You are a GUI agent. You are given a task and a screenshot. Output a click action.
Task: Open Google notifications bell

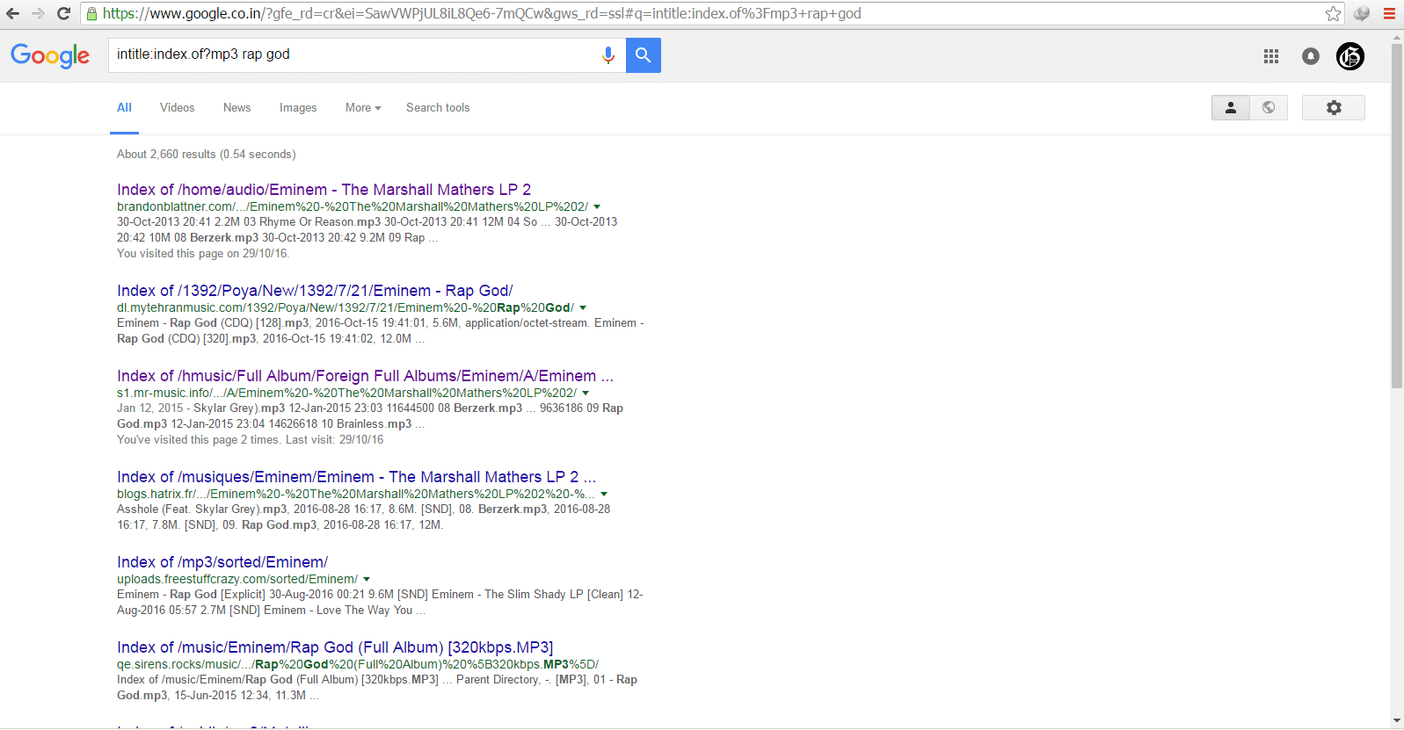(1311, 56)
